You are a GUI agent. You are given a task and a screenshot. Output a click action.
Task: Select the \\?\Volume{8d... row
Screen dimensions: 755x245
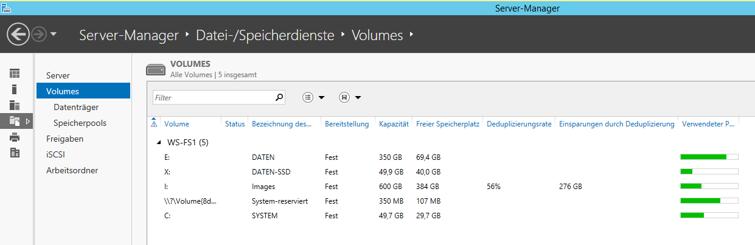click(x=445, y=201)
